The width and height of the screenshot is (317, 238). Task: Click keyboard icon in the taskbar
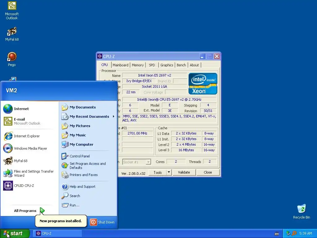[x=277, y=234]
